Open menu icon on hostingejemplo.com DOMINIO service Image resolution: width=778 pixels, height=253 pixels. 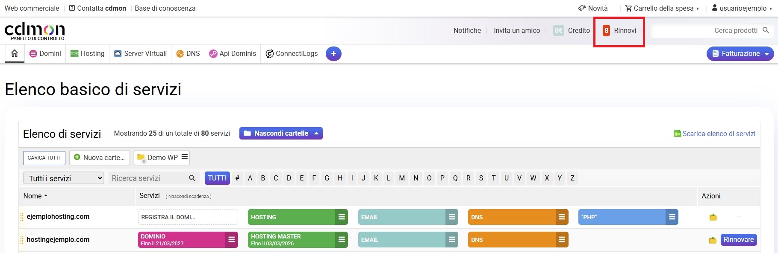[x=231, y=240]
